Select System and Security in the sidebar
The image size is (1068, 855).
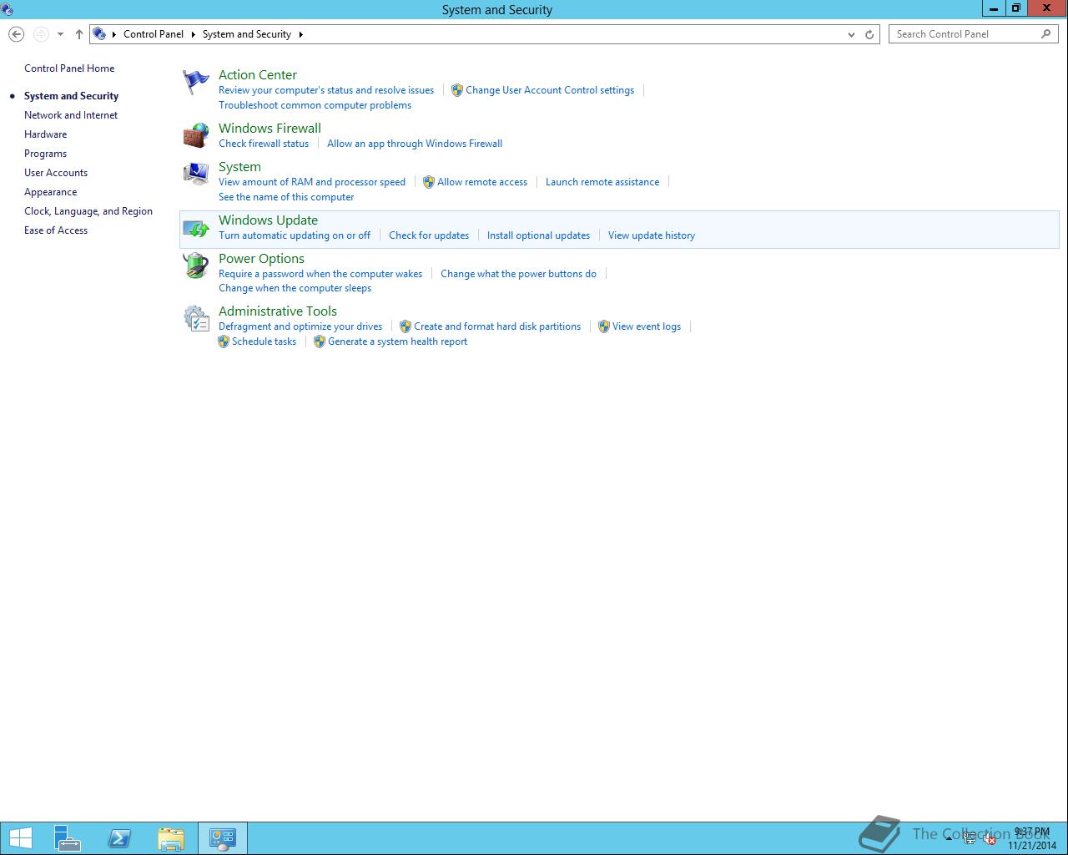click(71, 96)
